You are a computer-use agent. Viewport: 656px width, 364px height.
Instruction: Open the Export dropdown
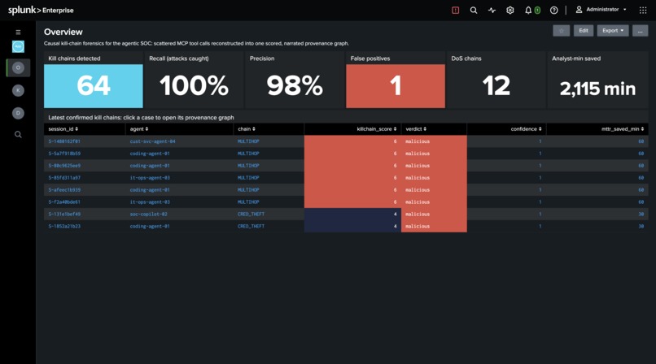tap(613, 31)
